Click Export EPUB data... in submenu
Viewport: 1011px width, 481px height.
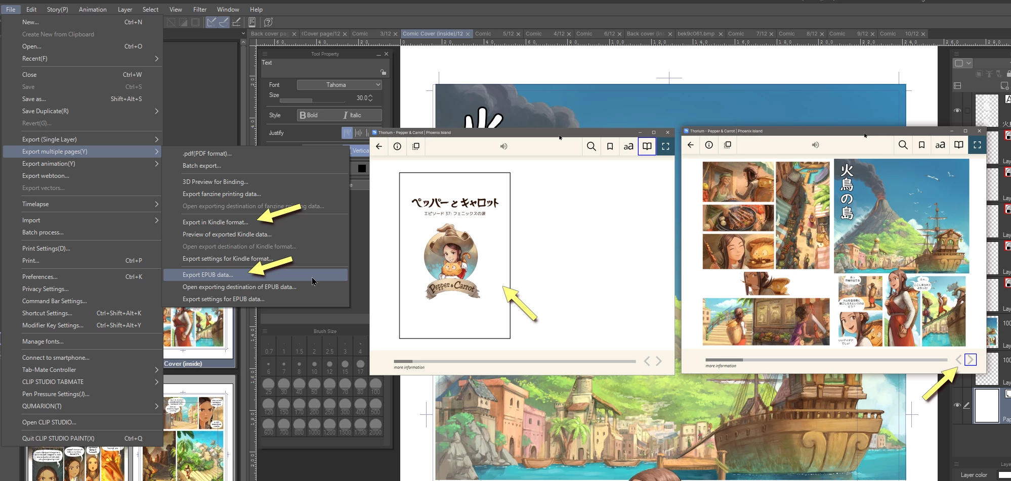click(x=256, y=275)
